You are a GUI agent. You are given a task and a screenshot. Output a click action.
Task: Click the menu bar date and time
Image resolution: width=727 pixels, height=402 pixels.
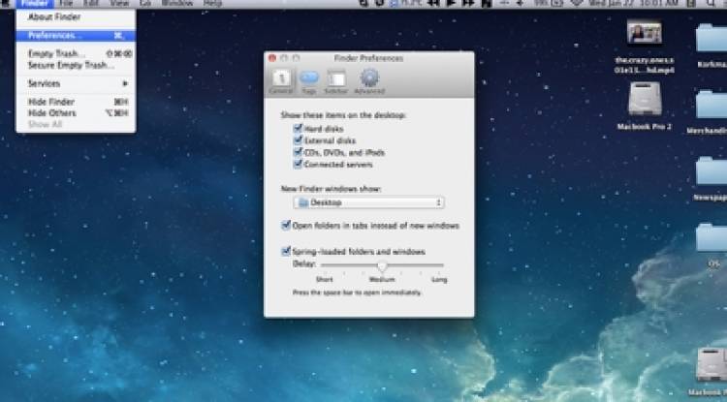coord(634,3)
